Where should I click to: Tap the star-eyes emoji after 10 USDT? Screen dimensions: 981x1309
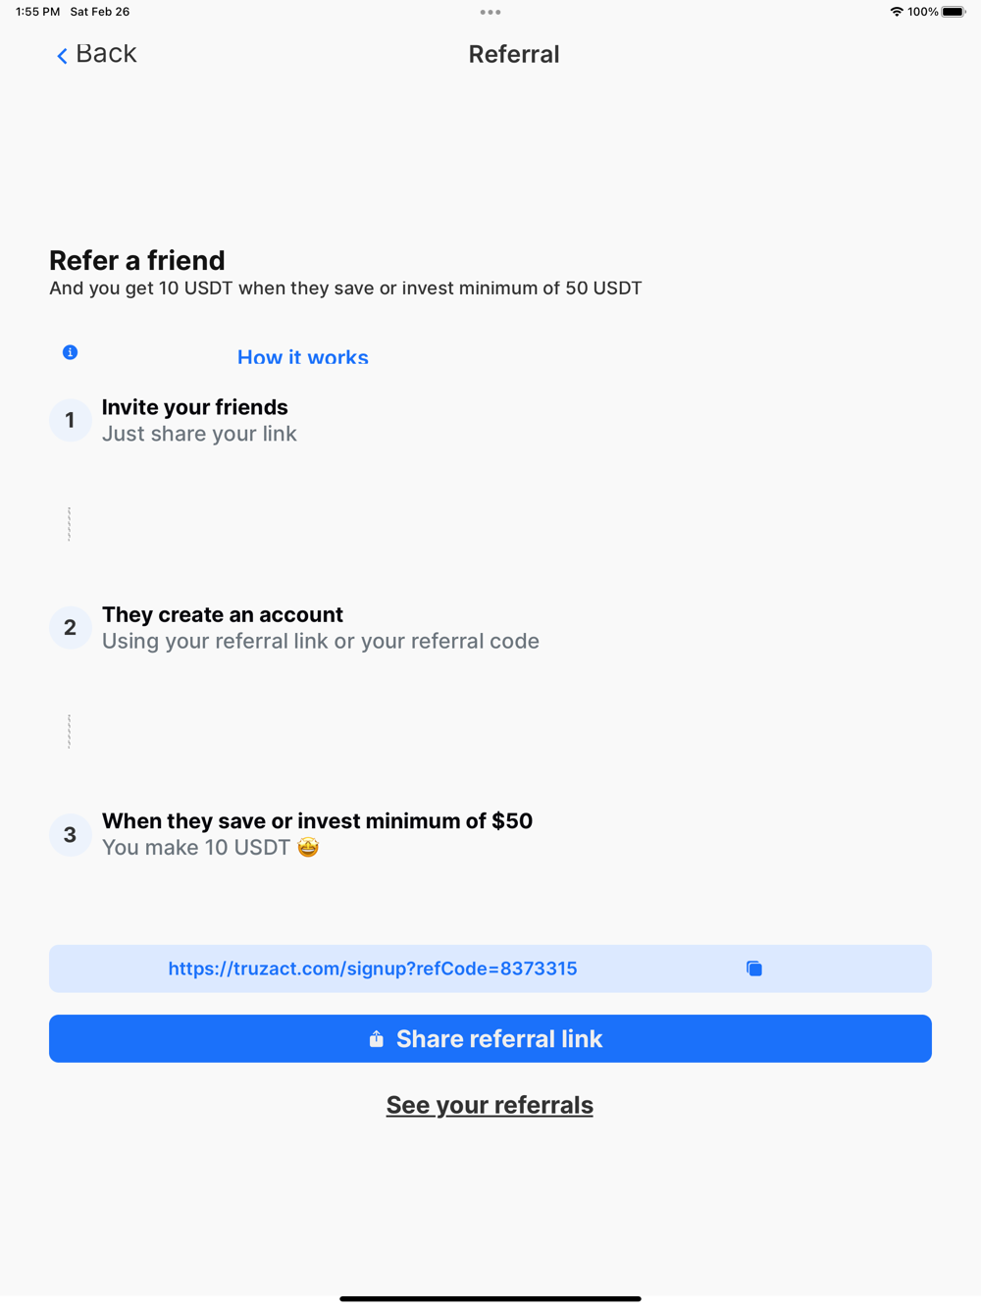pyautogui.click(x=308, y=847)
